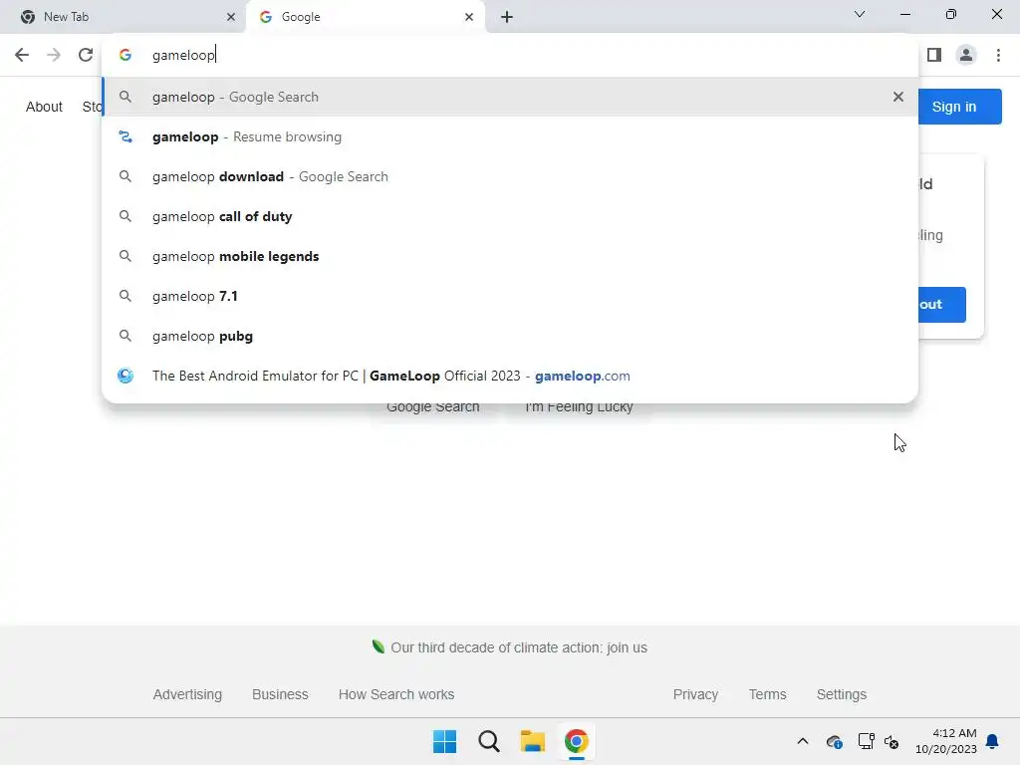The image size is (1020, 765).
Task: Go back to the previous page
Action: [x=22, y=55]
